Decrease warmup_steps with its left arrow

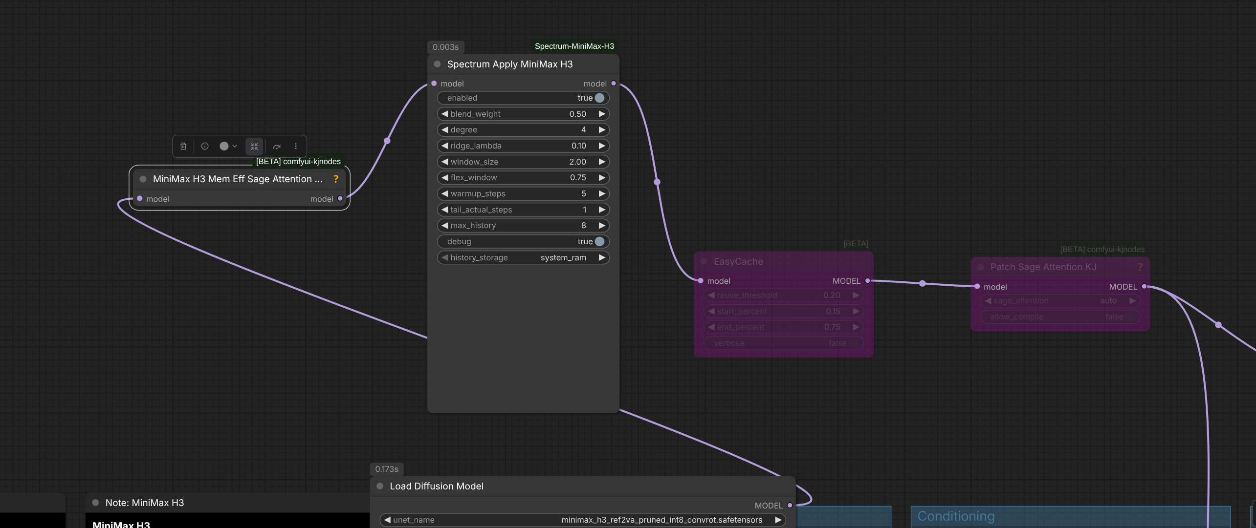click(444, 193)
